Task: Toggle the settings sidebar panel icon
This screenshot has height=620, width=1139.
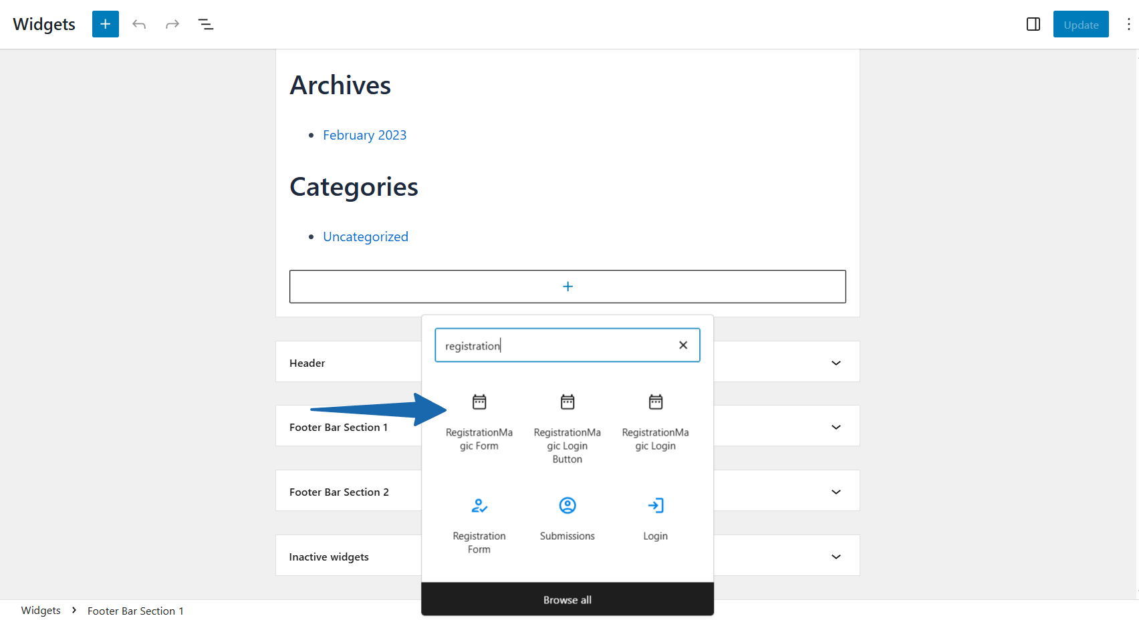Action: coord(1033,24)
